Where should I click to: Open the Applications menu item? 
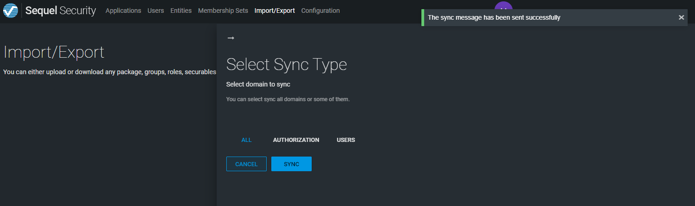point(123,11)
